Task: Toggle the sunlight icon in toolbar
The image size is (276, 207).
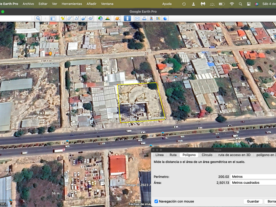Action: (x=107, y=18)
